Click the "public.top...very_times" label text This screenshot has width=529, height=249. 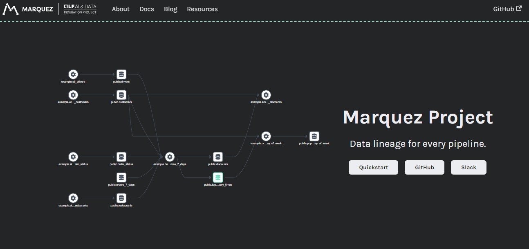pyautogui.click(x=218, y=185)
